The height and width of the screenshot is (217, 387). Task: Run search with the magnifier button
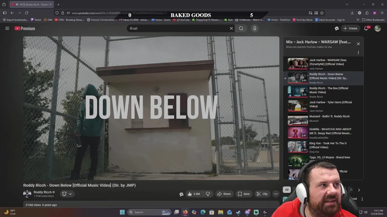tap(241, 28)
